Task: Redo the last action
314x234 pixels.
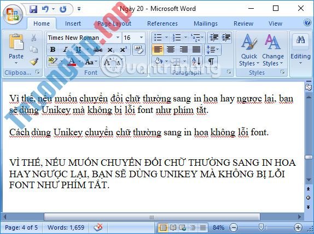Action: tap(63, 9)
